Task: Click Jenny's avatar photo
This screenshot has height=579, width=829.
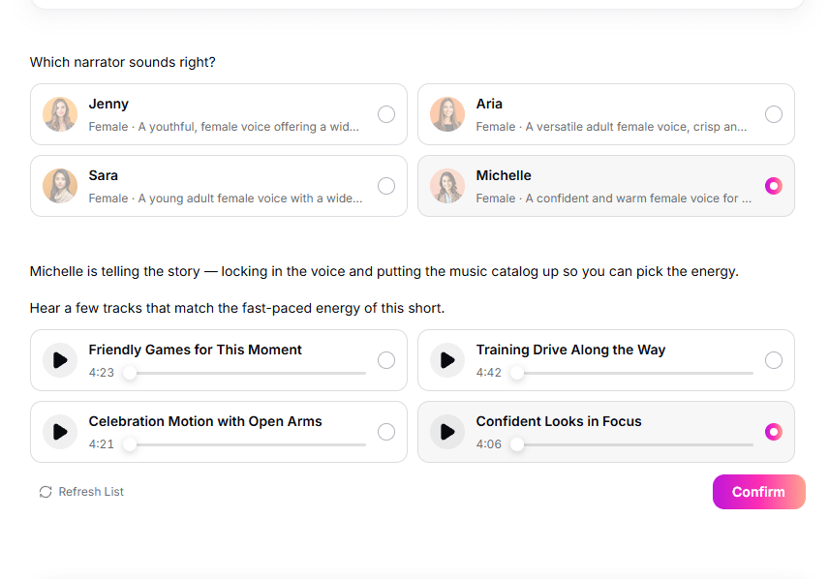Action: [x=60, y=114]
